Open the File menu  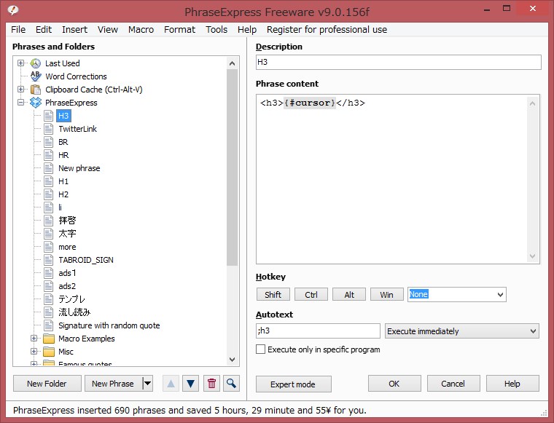click(18, 30)
